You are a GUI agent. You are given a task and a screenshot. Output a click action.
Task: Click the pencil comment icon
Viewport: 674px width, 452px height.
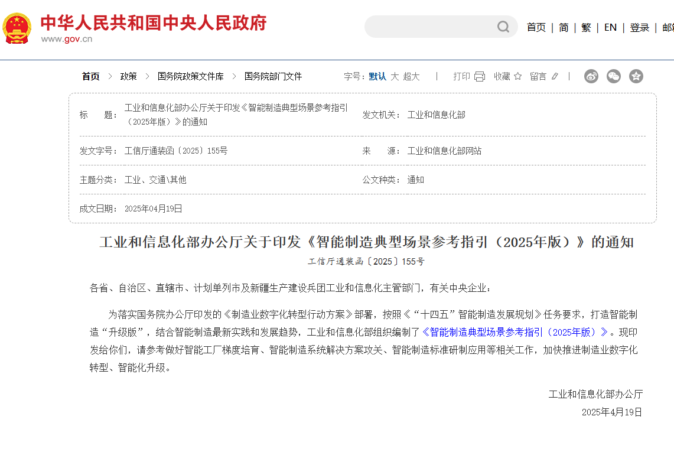pyautogui.click(x=555, y=76)
